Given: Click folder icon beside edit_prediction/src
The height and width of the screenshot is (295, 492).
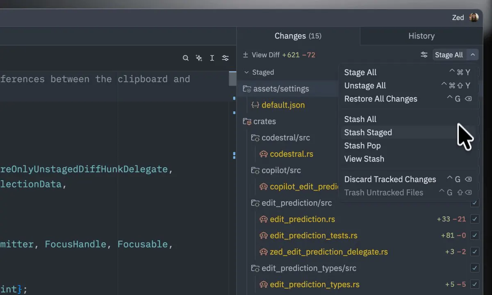Looking at the screenshot, I should [255, 203].
